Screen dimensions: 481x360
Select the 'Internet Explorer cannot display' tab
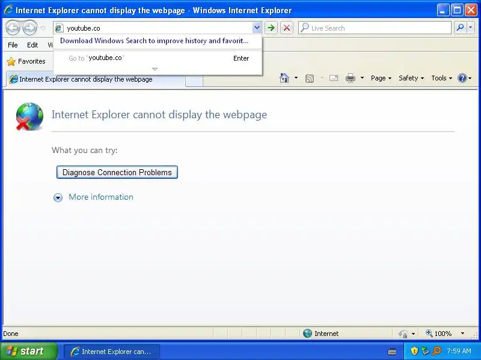pos(96,79)
